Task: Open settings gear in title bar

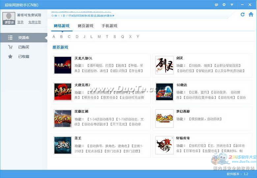Action: (x=224, y=5)
